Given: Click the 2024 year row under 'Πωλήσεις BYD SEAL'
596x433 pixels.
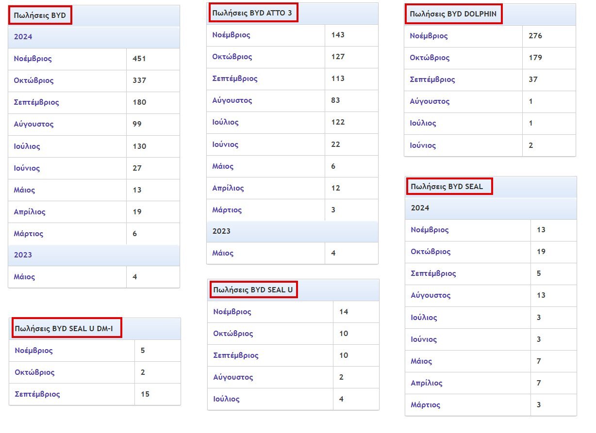Looking at the screenshot, I should (x=491, y=208).
